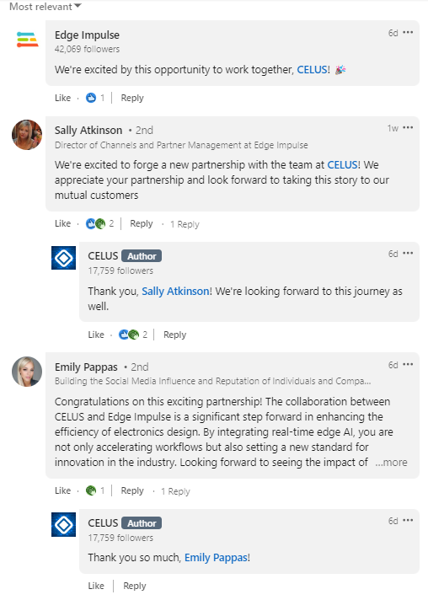The width and height of the screenshot is (428, 600).
Task: Open Sally Atkinson's profile photo
Action: [27, 135]
